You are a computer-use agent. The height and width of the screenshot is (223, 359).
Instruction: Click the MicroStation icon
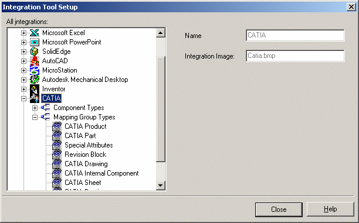[35, 70]
